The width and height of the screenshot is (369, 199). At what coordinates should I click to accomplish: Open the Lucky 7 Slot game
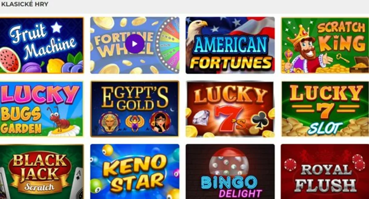(x=325, y=109)
